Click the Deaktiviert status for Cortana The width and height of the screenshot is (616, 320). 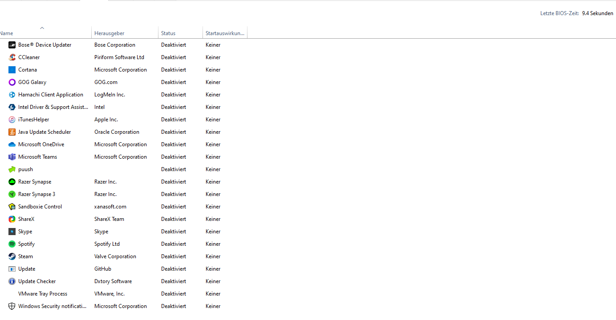(174, 70)
